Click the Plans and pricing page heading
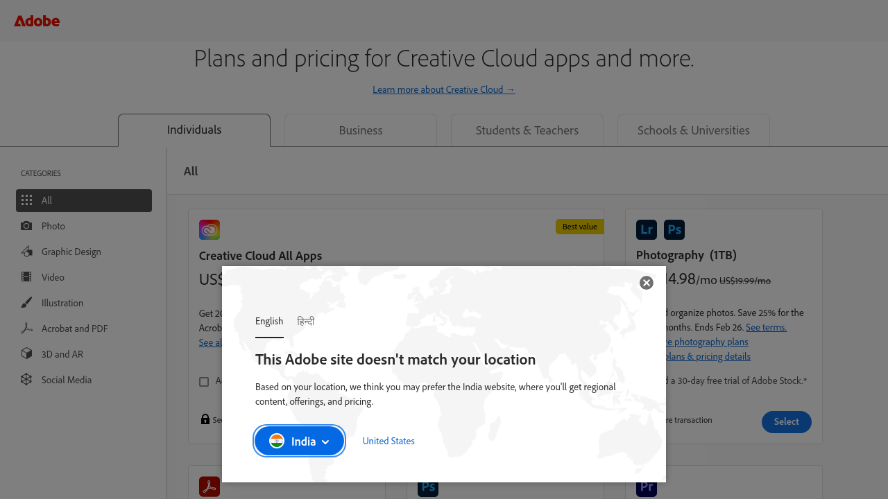This screenshot has width=888, height=499. [444, 58]
